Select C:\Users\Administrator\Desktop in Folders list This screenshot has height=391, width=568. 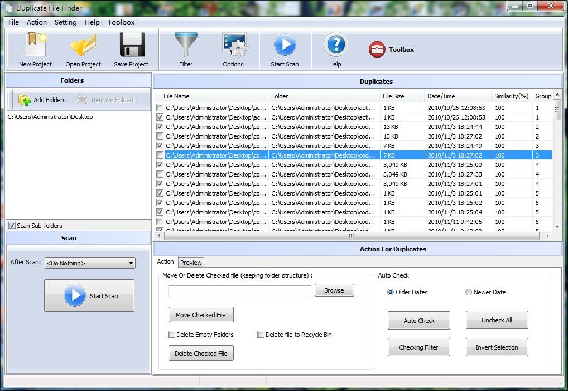tap(50, 117)
